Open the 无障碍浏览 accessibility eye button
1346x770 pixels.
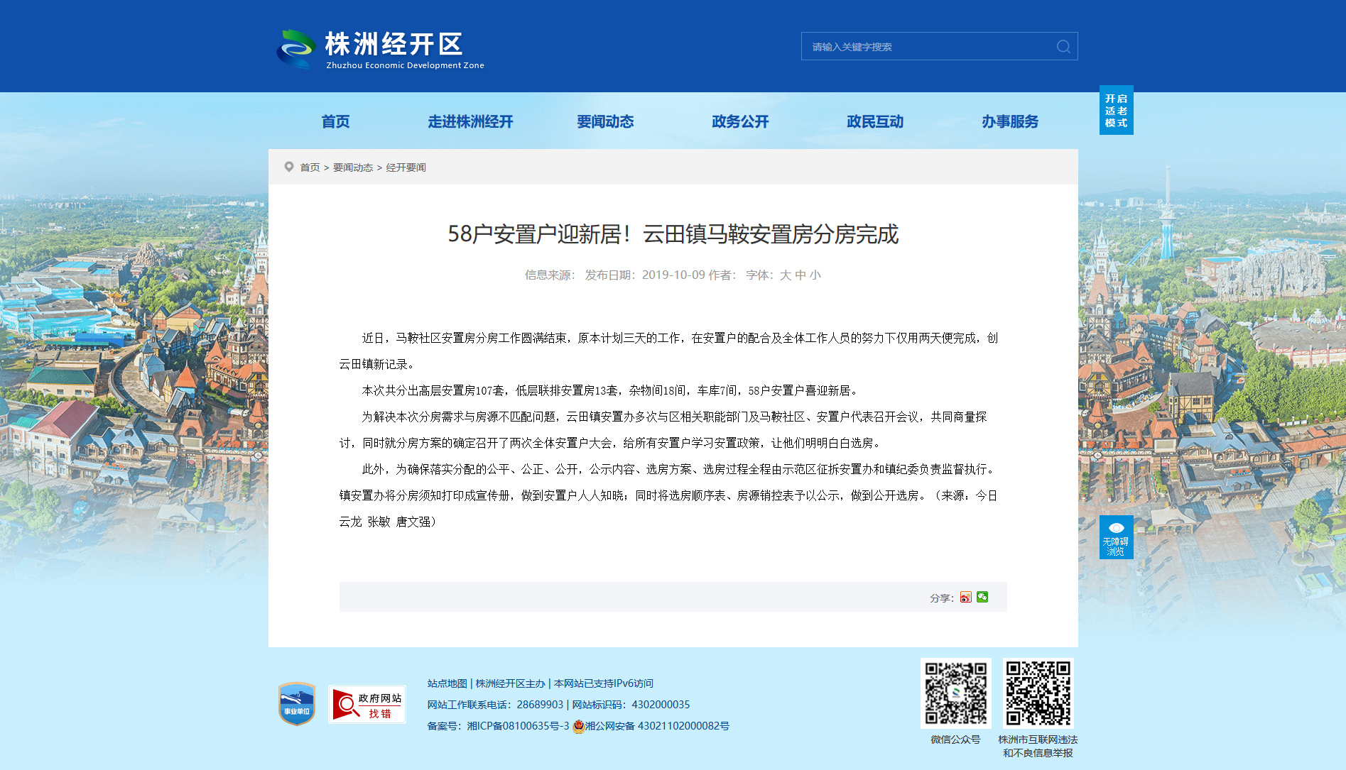click(1116, 537)
